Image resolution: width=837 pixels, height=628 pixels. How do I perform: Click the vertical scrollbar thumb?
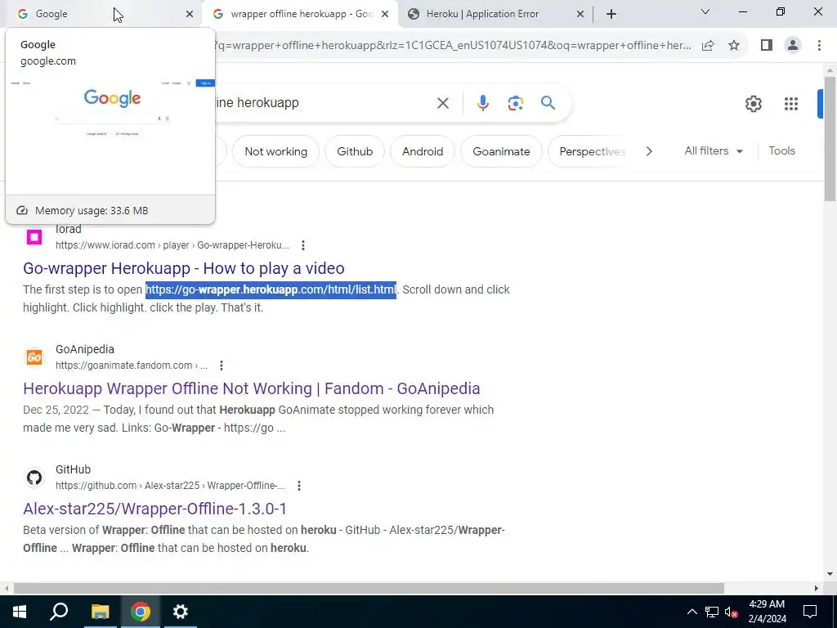(830, 139)
